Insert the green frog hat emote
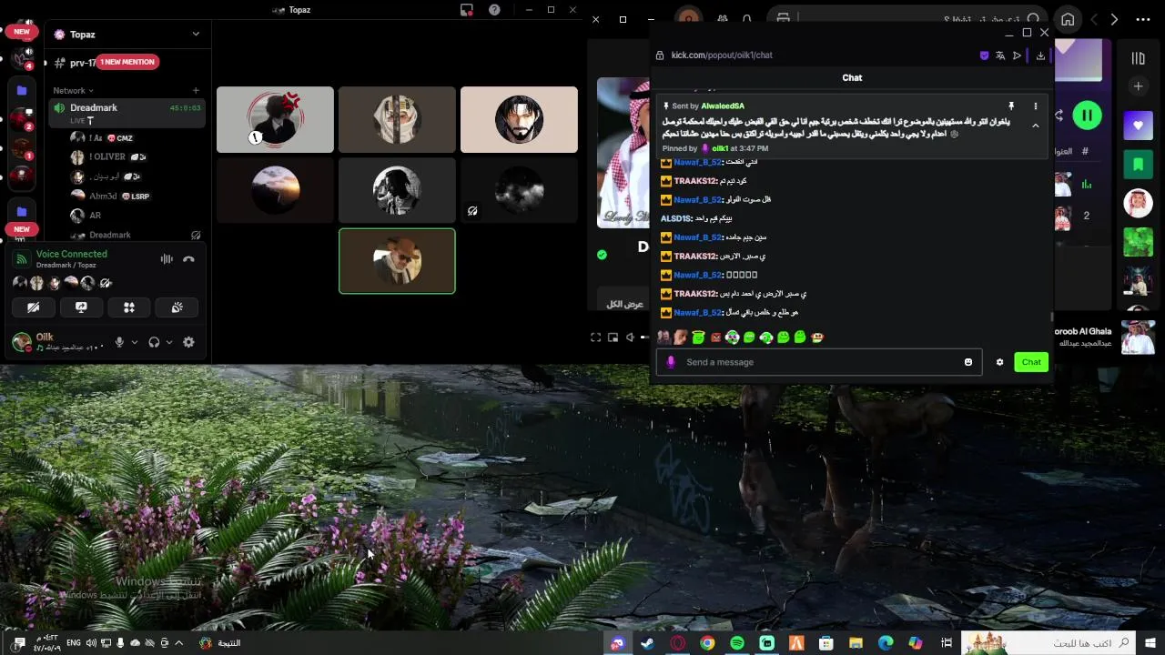The height and width of the screenshot is (655, 1165). pos(698,338)
